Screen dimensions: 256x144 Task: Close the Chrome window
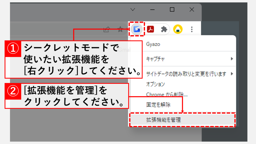pos(192,9)
